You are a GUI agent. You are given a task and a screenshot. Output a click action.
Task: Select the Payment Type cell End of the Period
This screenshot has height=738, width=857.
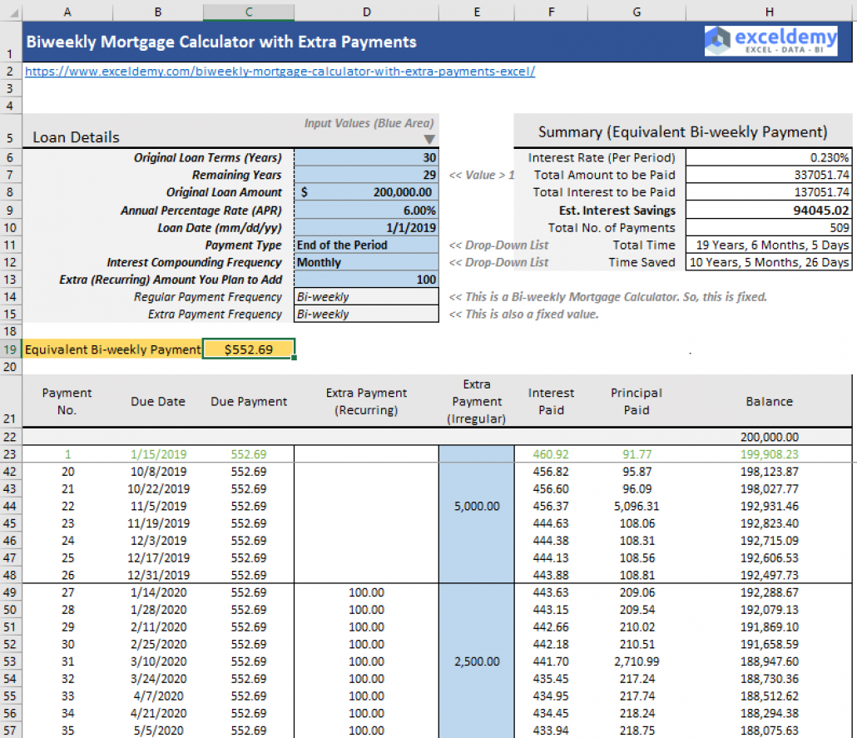(x=366, y=245)
